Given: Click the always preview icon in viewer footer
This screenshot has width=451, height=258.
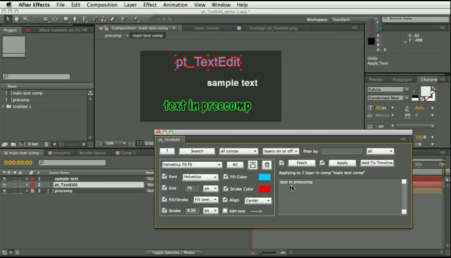Looking at the screenshot, I should click(99, 143).
